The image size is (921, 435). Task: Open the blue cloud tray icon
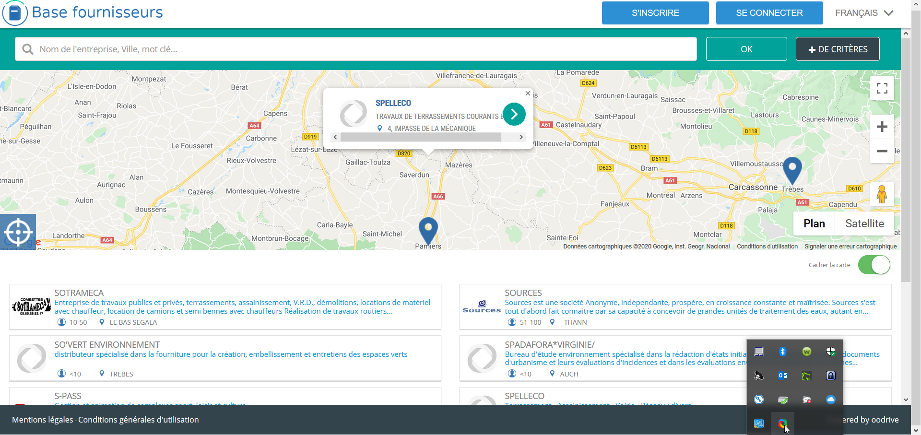point(831,400)
